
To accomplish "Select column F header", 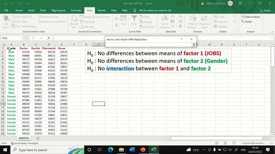I will point(74,44).
